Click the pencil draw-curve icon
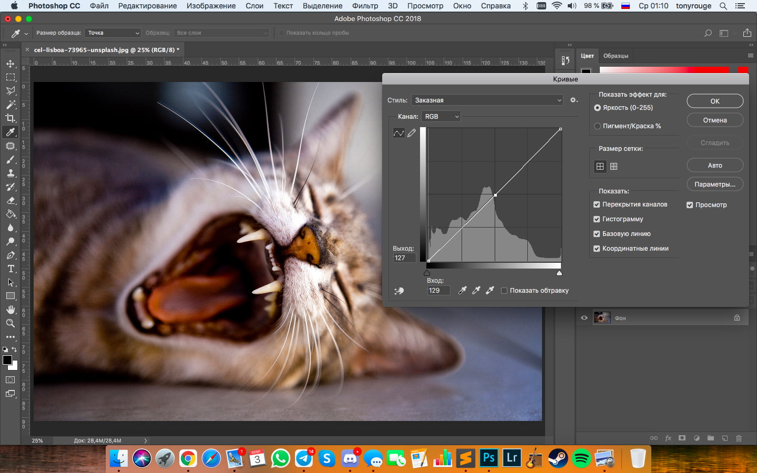Screen dimensions: 757x473 click(x=412, y=133)
